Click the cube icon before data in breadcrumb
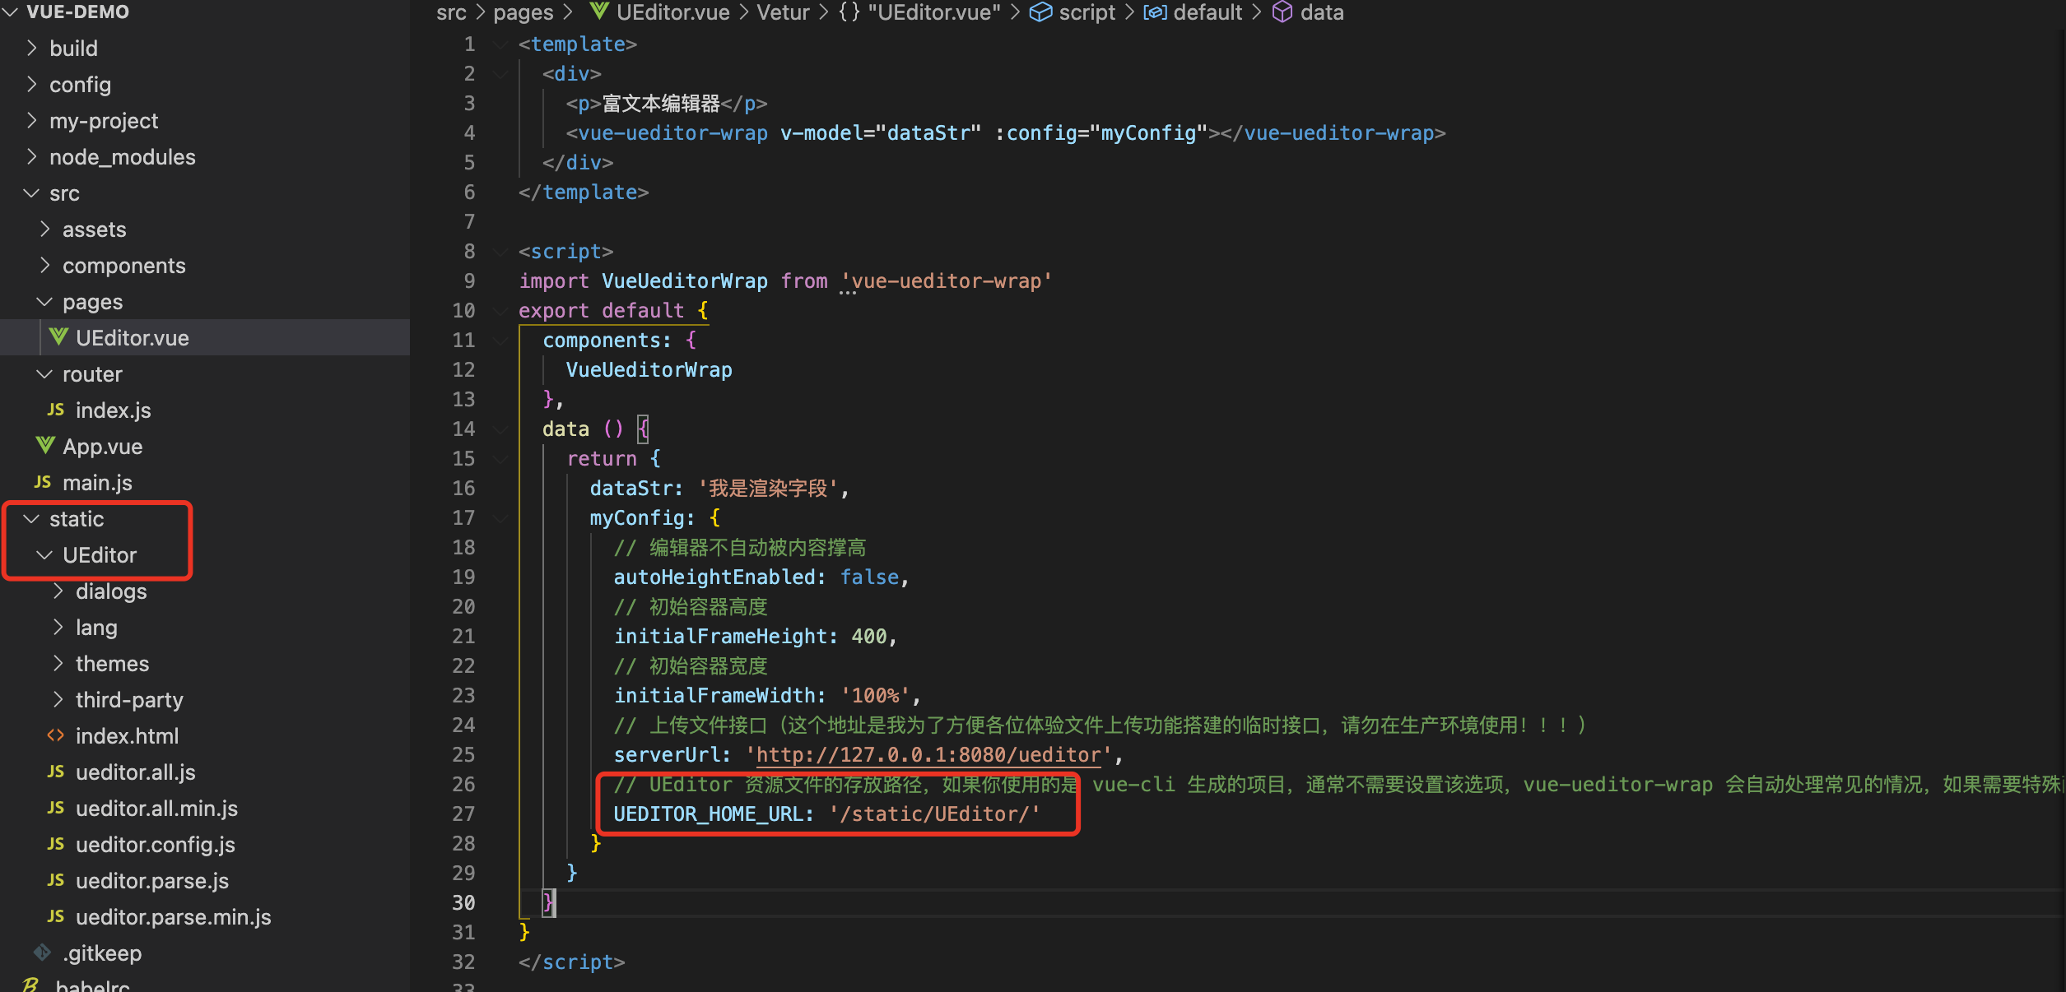Image resolution: width=2066 pixels, height=992 pixels. click(1282, 12)
